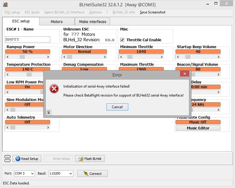Decrease Rampup Power with left arrow
Screen dimensions: 235x188
click(x=7, y=57)
